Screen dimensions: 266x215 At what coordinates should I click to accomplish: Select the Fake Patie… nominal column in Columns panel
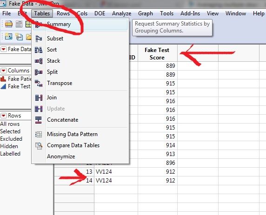point(16,79)
